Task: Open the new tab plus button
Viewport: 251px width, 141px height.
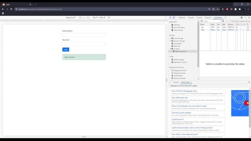Action: (x=35, y=4)
